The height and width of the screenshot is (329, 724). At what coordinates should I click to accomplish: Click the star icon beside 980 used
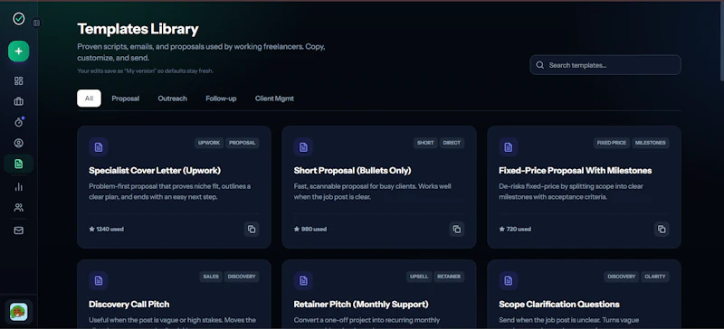click(x=297, y=229)
